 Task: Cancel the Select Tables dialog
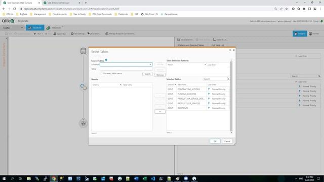[227, 142]
